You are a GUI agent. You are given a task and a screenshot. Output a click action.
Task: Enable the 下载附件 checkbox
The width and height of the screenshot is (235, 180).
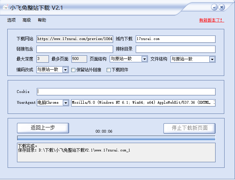click(109, 70)
